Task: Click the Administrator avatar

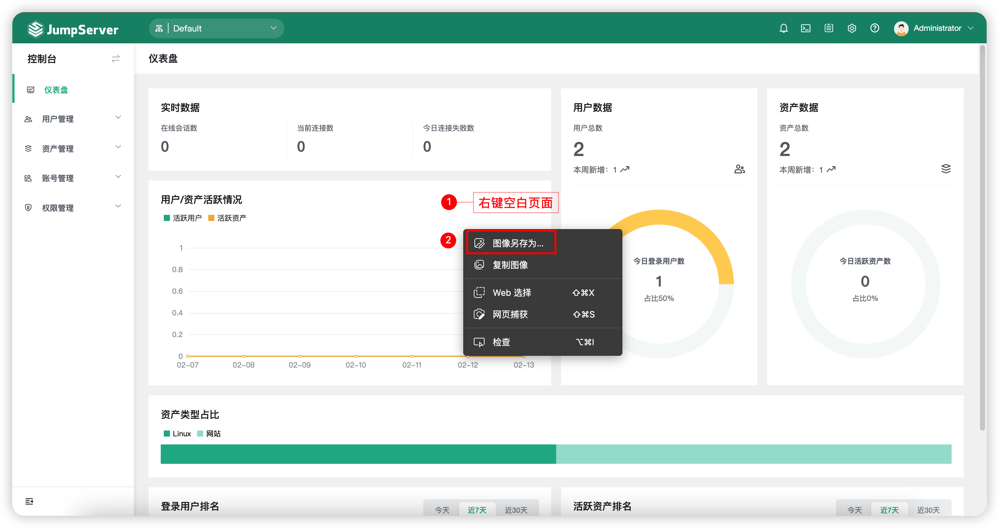Action: 901,28
